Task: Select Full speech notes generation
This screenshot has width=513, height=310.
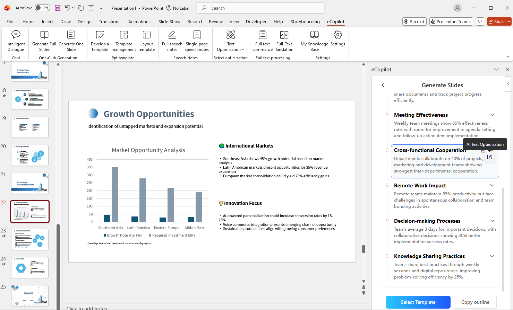Action: point(172,40)
